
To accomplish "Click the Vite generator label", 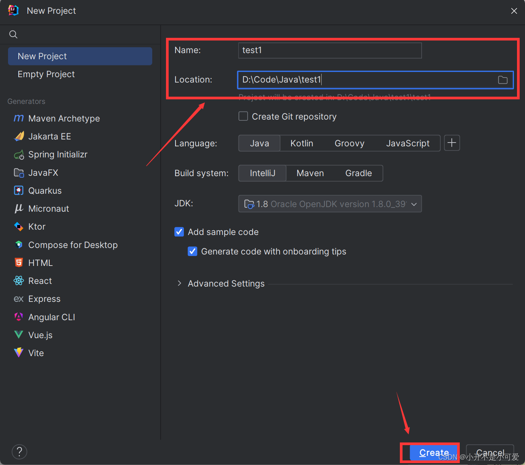I will [x=36, y=353].
